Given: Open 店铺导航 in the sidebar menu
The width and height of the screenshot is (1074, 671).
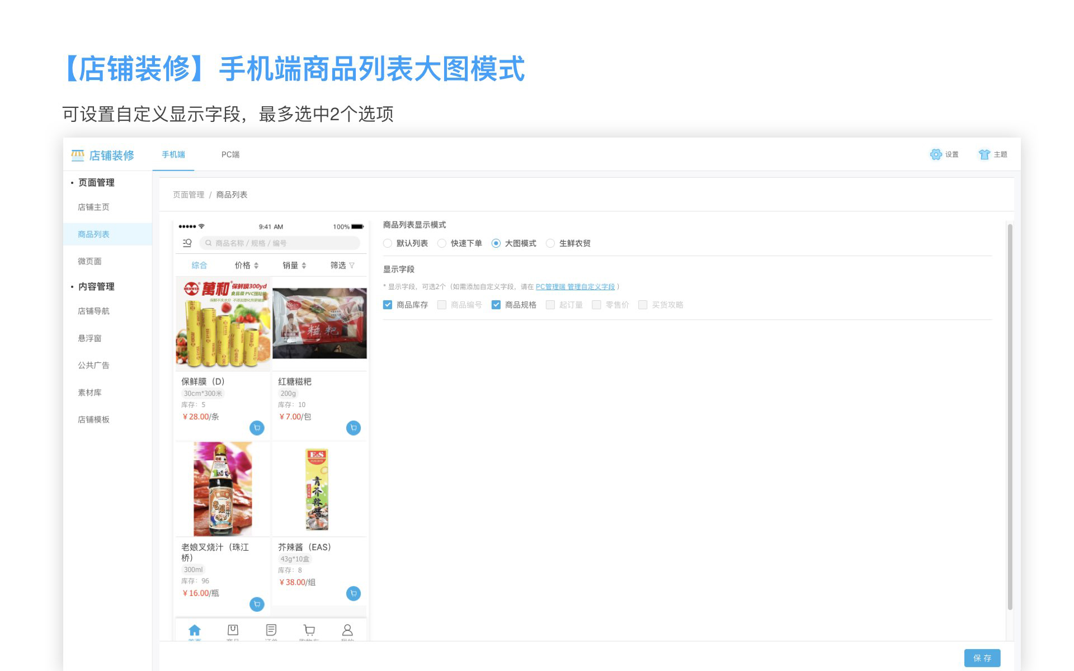Looking at the screenshot, I should coord(93,311).
